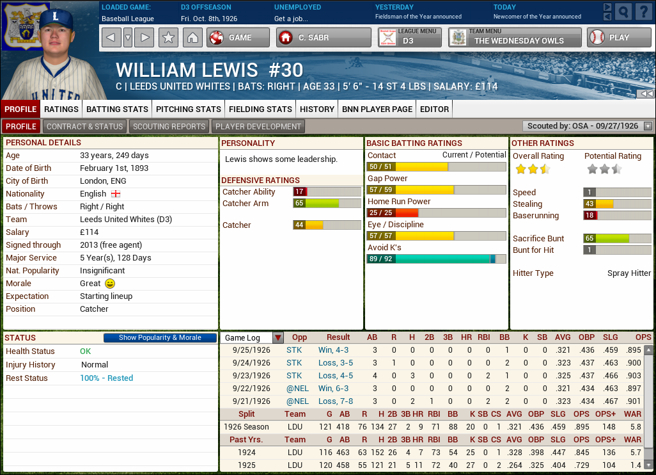Go forward with the right arrow button
This screenshot has width=656, height=475.
coord(144,38)
